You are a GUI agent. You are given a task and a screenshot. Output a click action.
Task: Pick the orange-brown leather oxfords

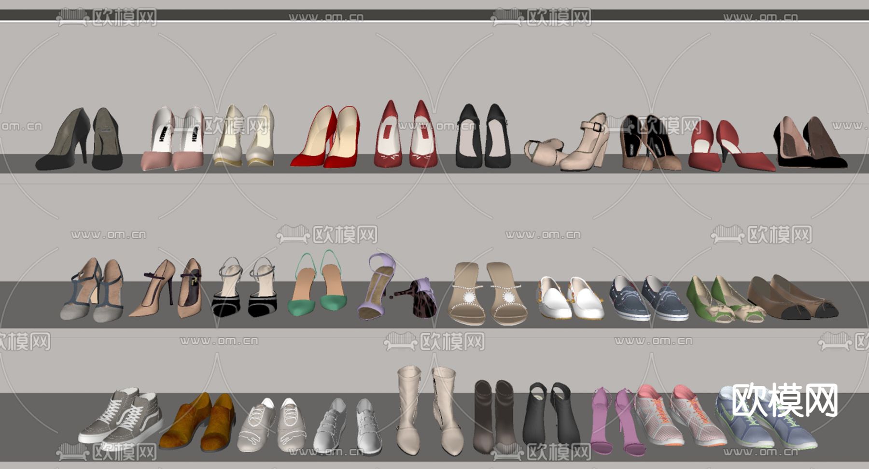(197, 422)
